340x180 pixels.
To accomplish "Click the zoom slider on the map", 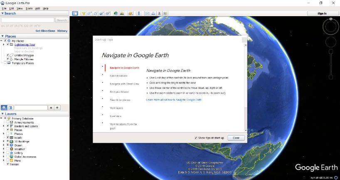I will point(331,64).
